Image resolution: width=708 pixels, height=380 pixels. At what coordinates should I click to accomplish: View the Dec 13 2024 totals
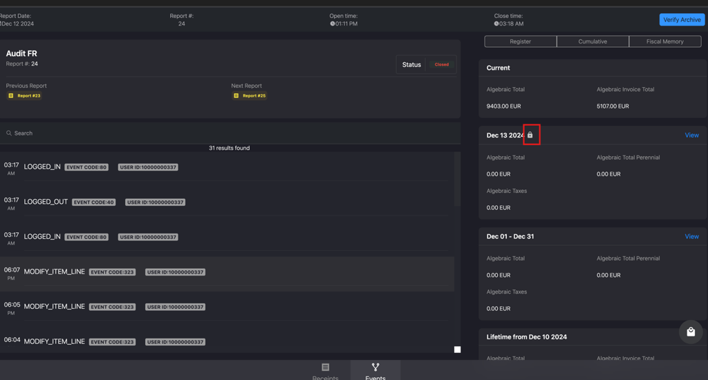coord(691,135)
